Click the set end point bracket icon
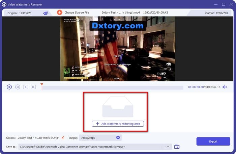The width and height of the screenshot is (236, 154). click(x=33, y=87)
